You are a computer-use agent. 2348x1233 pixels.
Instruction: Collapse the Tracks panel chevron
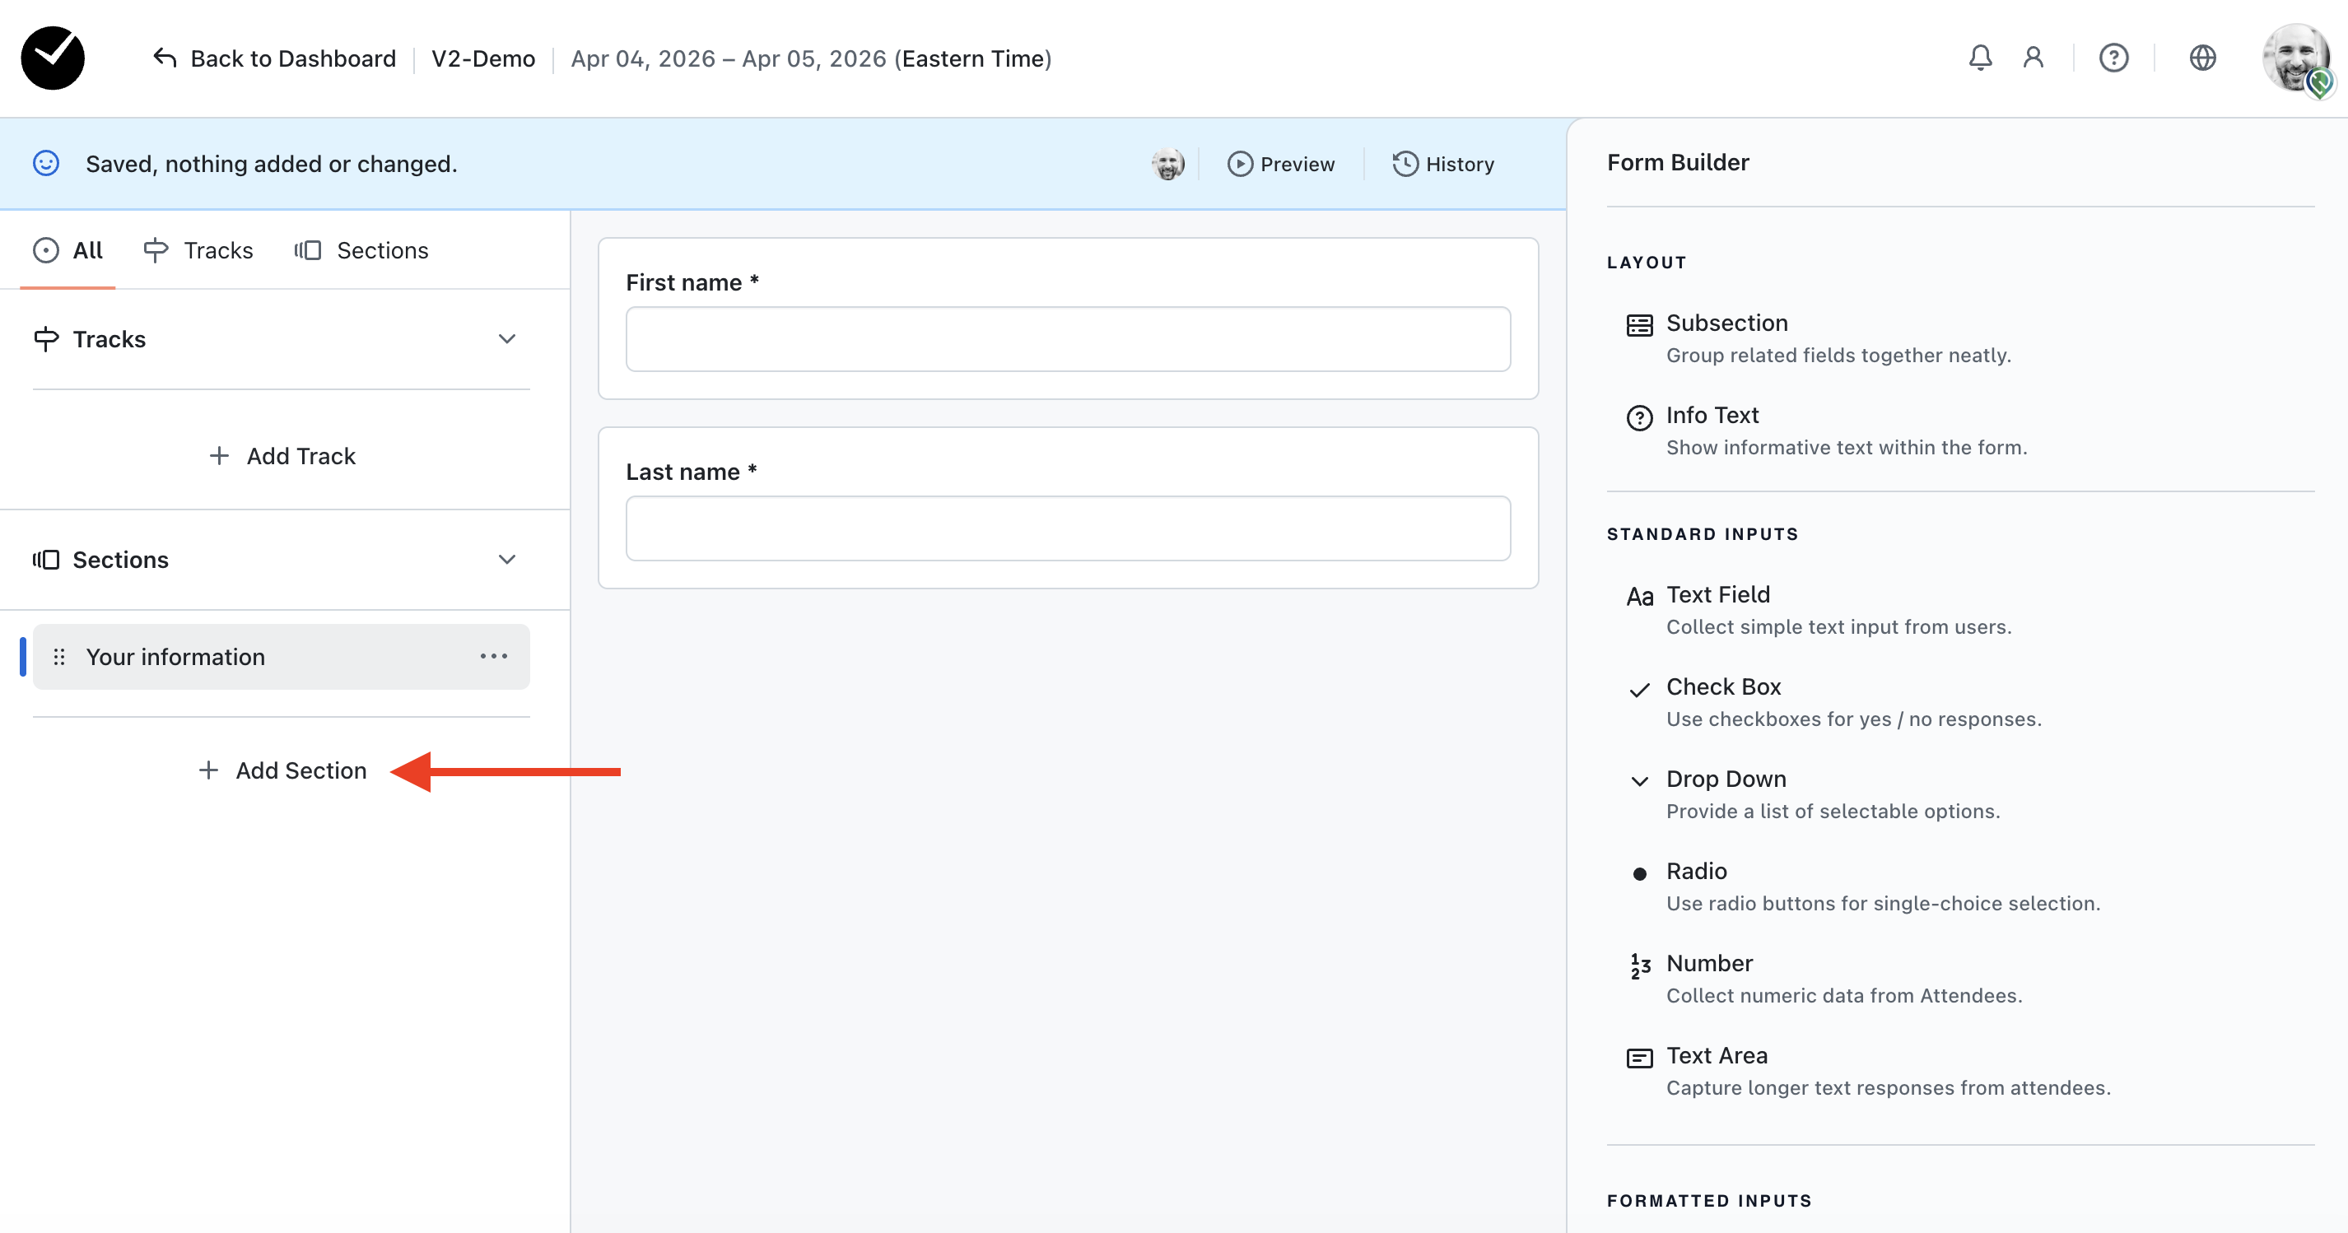click(507, 339)
